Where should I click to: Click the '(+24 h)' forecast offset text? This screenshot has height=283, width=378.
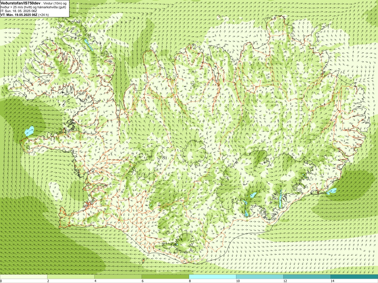(x=43, y=14)
